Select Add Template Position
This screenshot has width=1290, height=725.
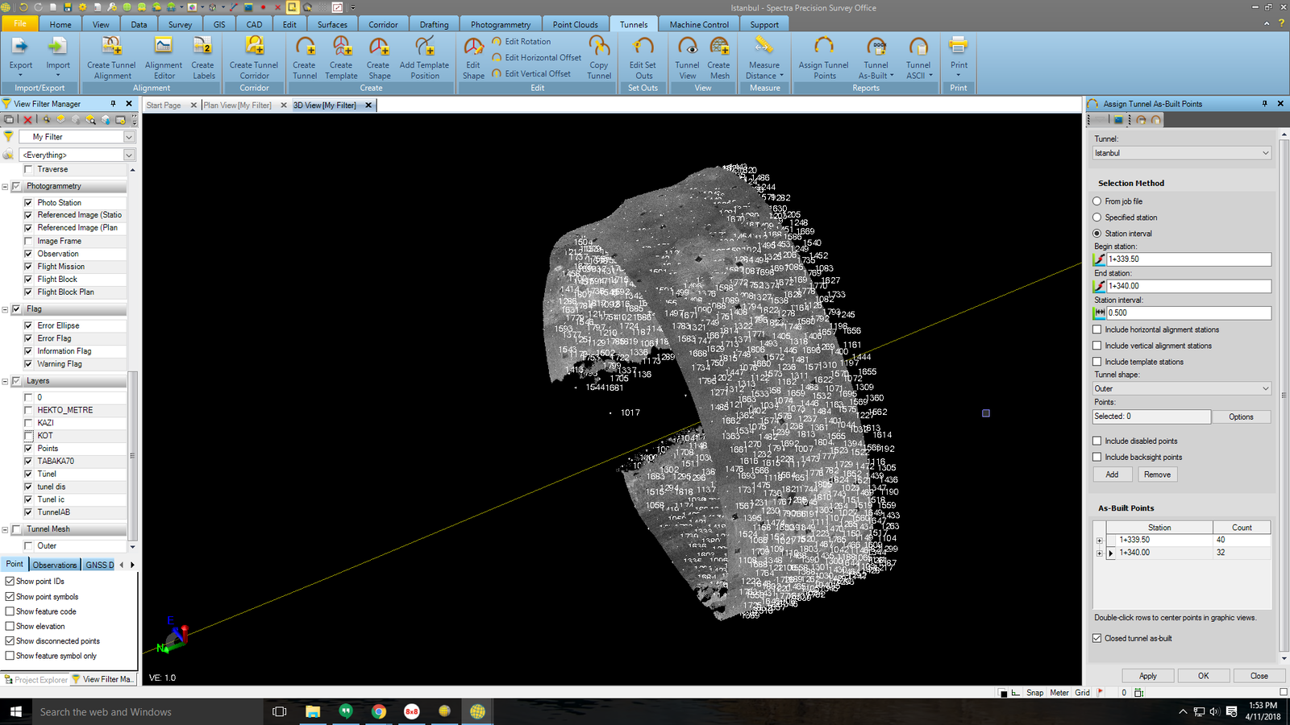click(426, 58)
